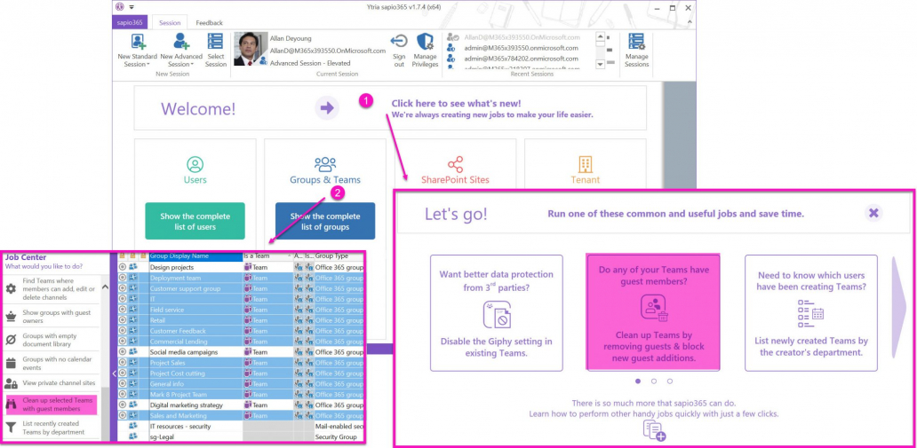Expand the Recent Sessions gallery down arrow

[x=600, y=64]
